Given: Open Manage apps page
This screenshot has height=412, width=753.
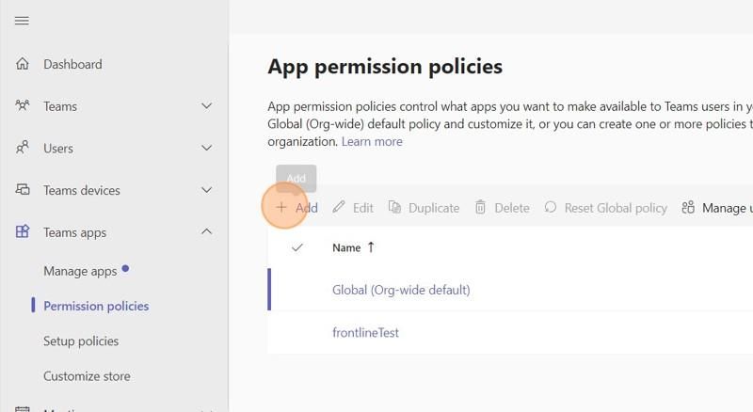Looking at the screenshot, I should click(80, 271).
